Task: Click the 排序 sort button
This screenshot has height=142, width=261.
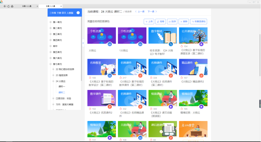Action: [172, 21]
